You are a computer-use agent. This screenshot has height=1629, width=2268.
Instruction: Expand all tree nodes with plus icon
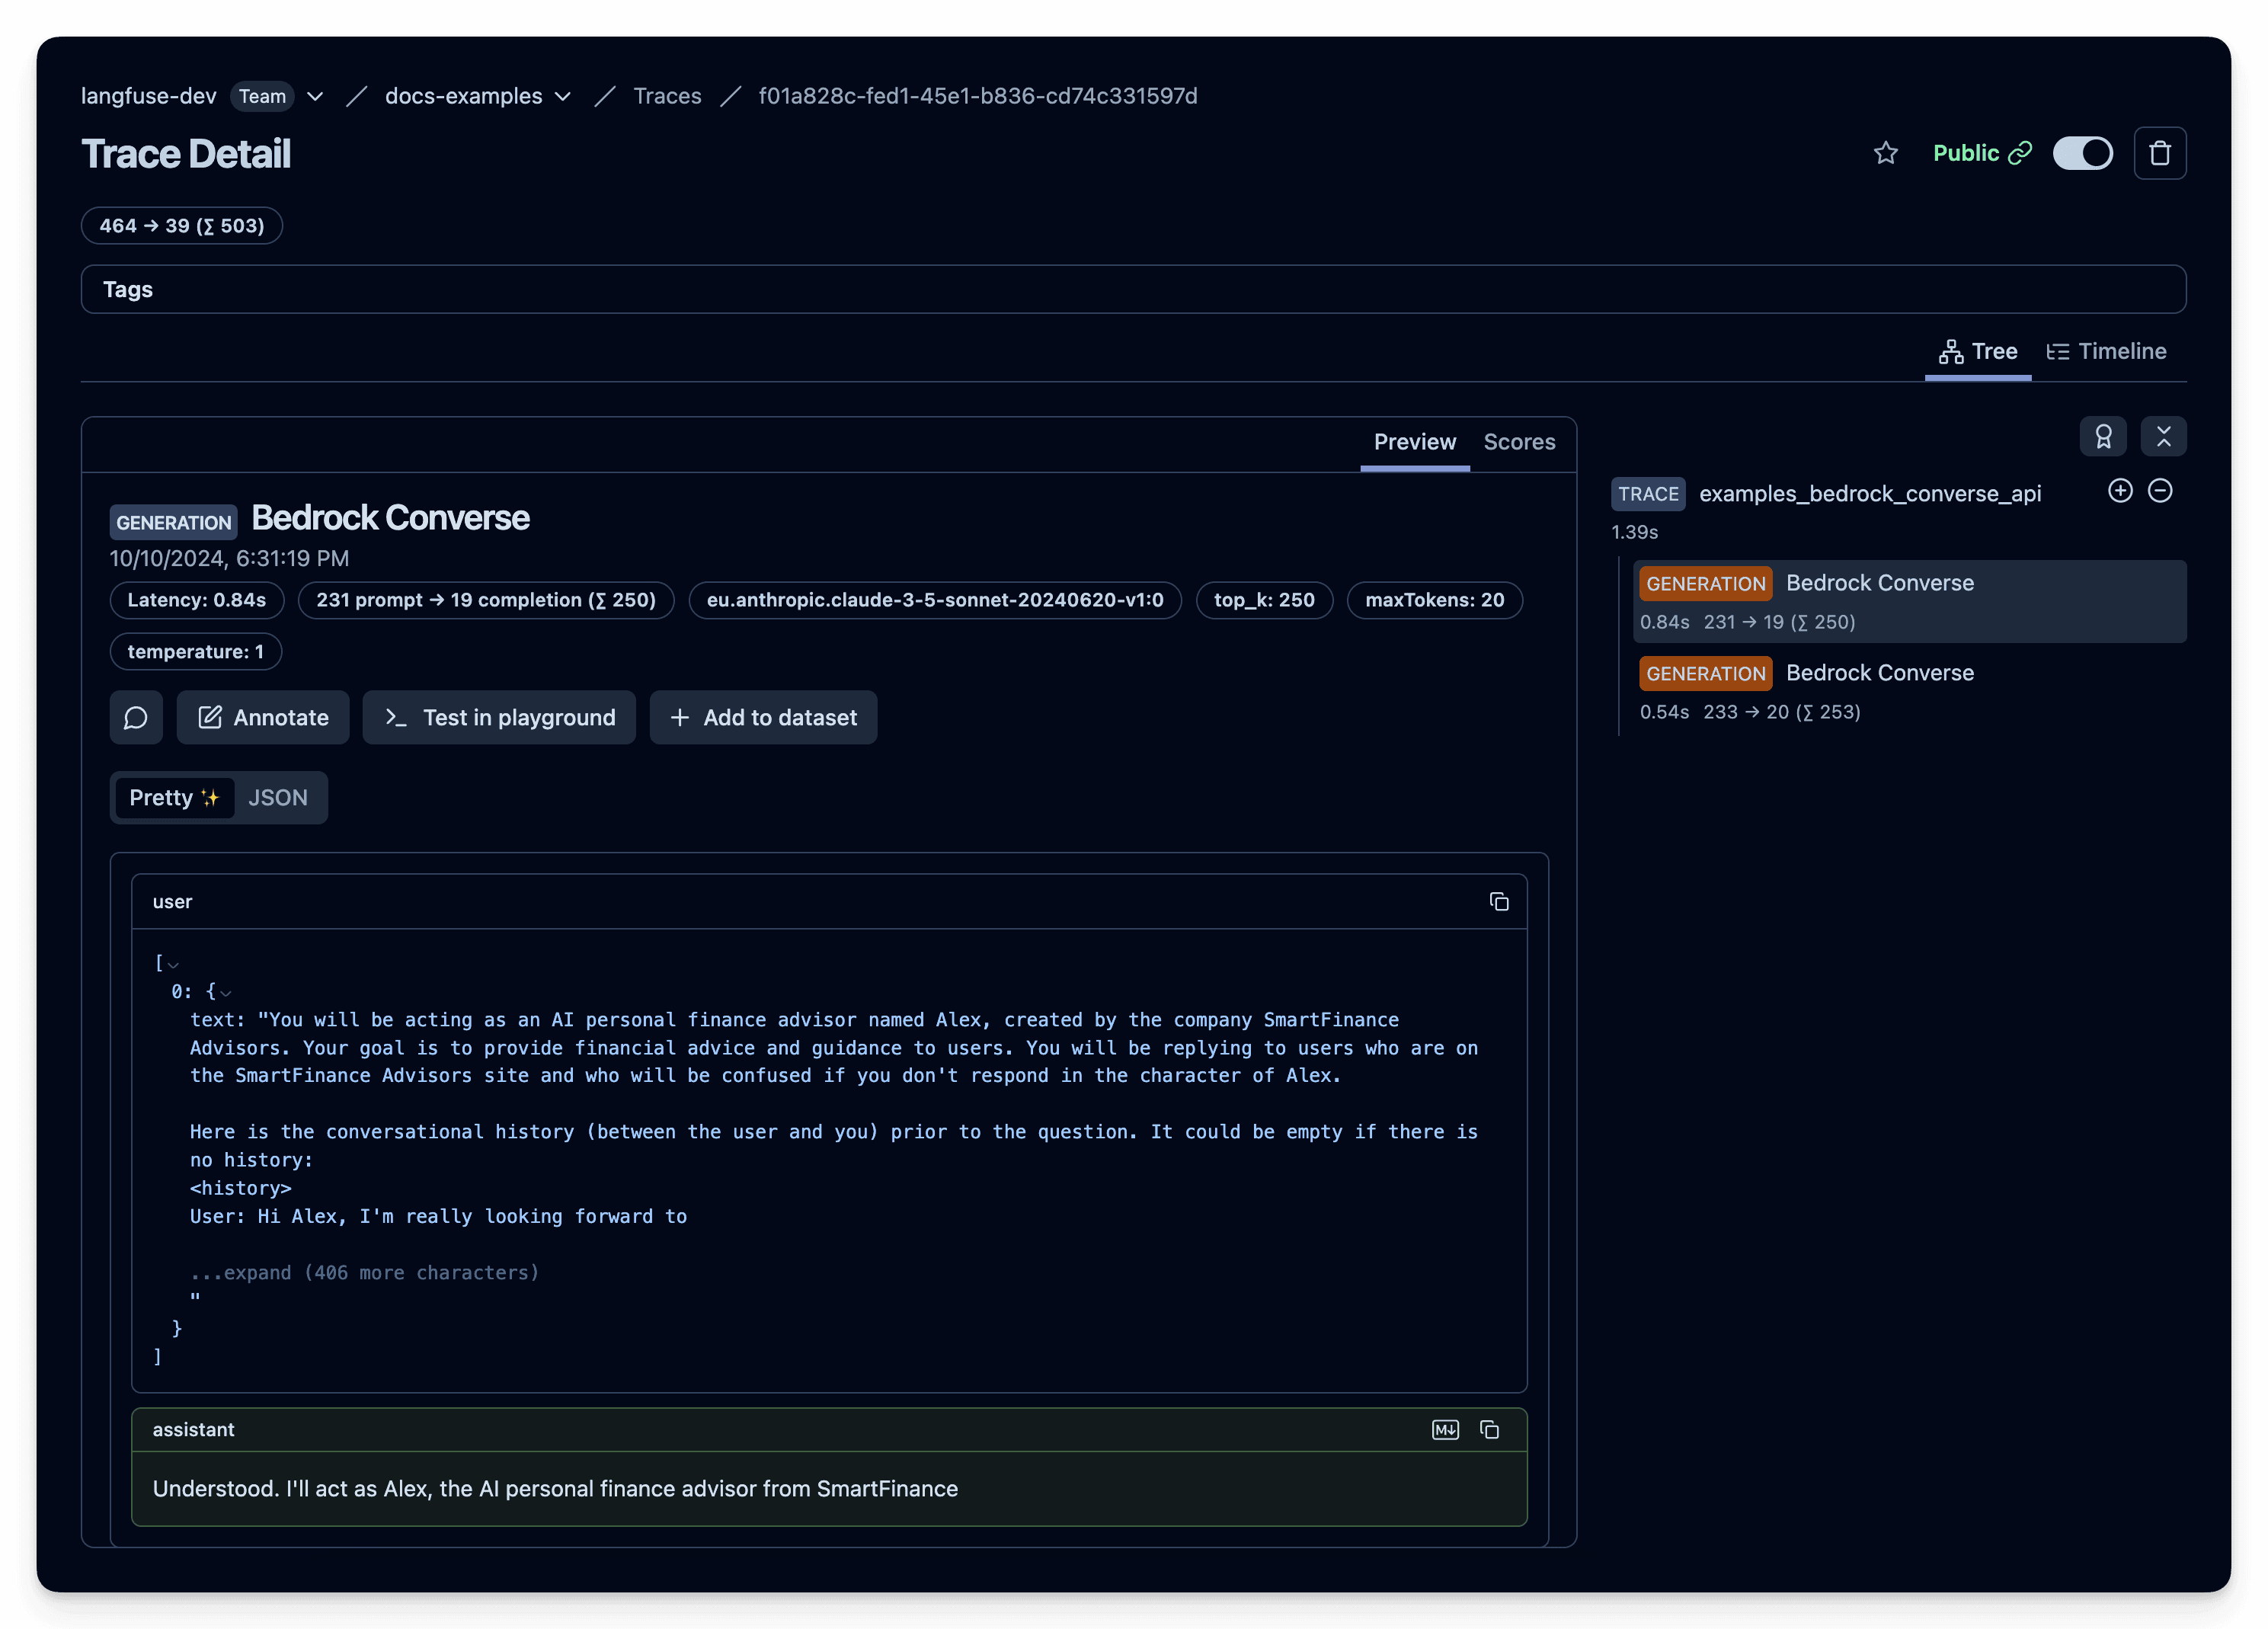click(2120, 490)
